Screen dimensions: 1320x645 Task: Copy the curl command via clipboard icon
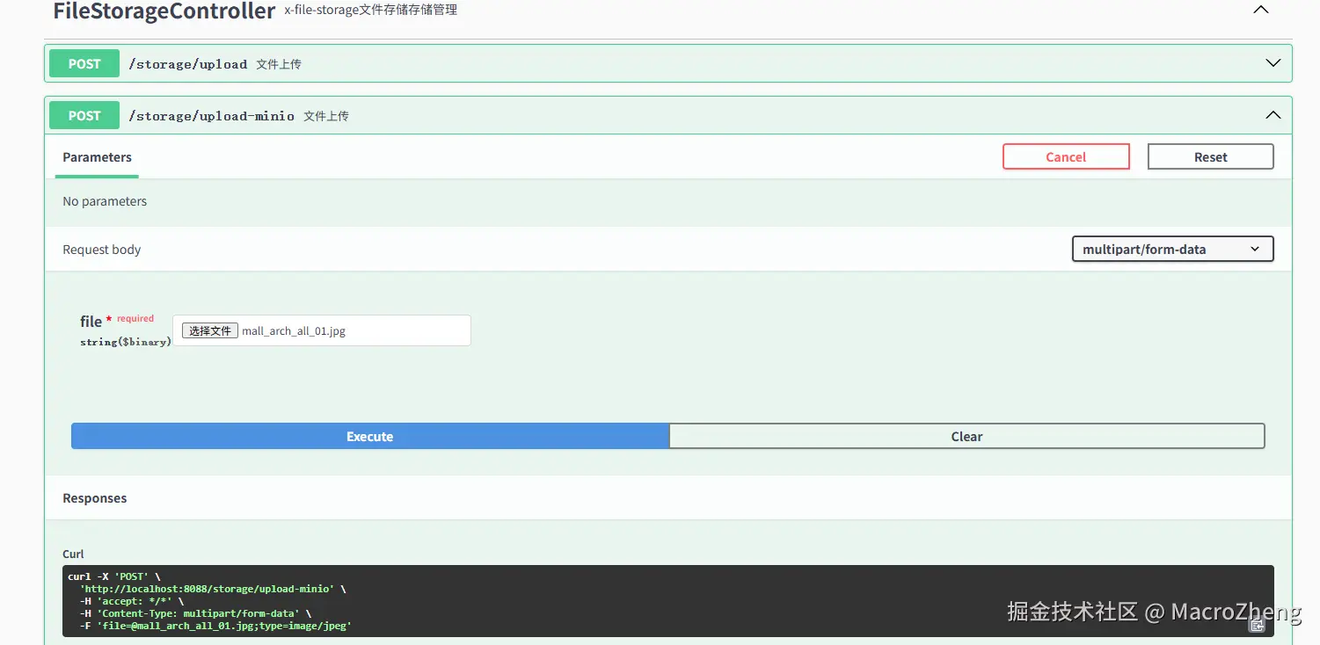(1258, 624)
